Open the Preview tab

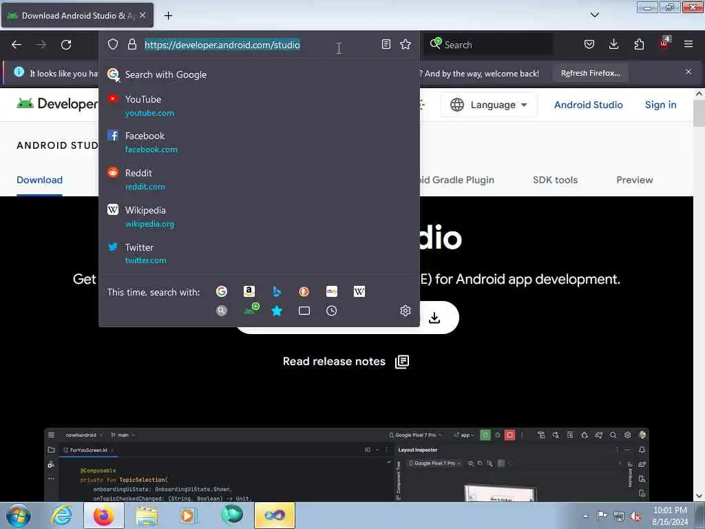[x=634, y=180]
